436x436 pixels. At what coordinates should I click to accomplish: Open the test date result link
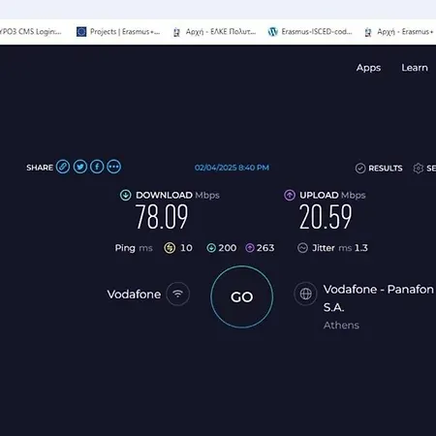pos(232,168)
